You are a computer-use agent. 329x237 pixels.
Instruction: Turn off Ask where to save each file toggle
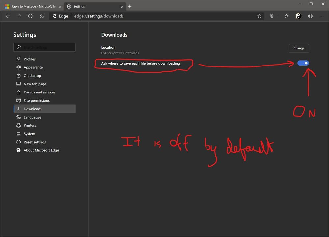(x=303, y=63)
